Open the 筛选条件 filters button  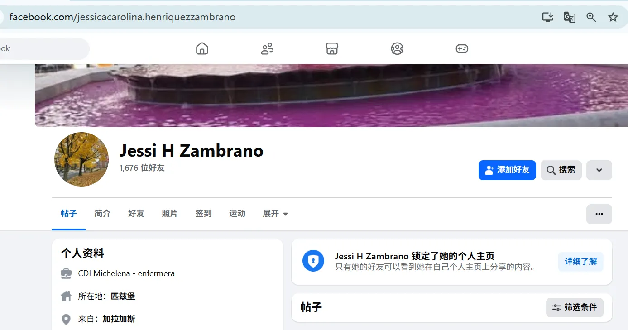[575, 307]
